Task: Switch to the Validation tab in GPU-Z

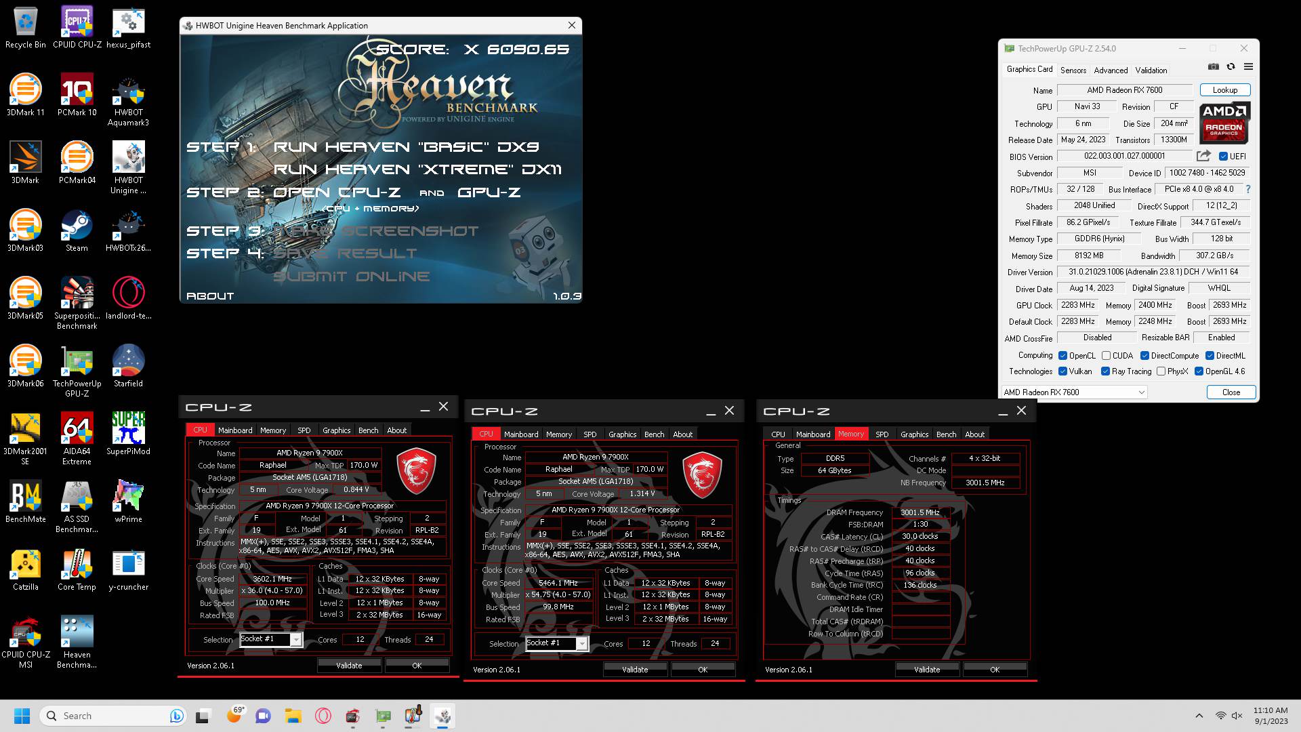Action: pos(1151,70)
